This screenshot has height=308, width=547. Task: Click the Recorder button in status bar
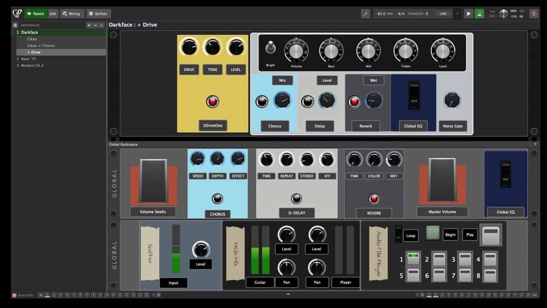point(23,295)
